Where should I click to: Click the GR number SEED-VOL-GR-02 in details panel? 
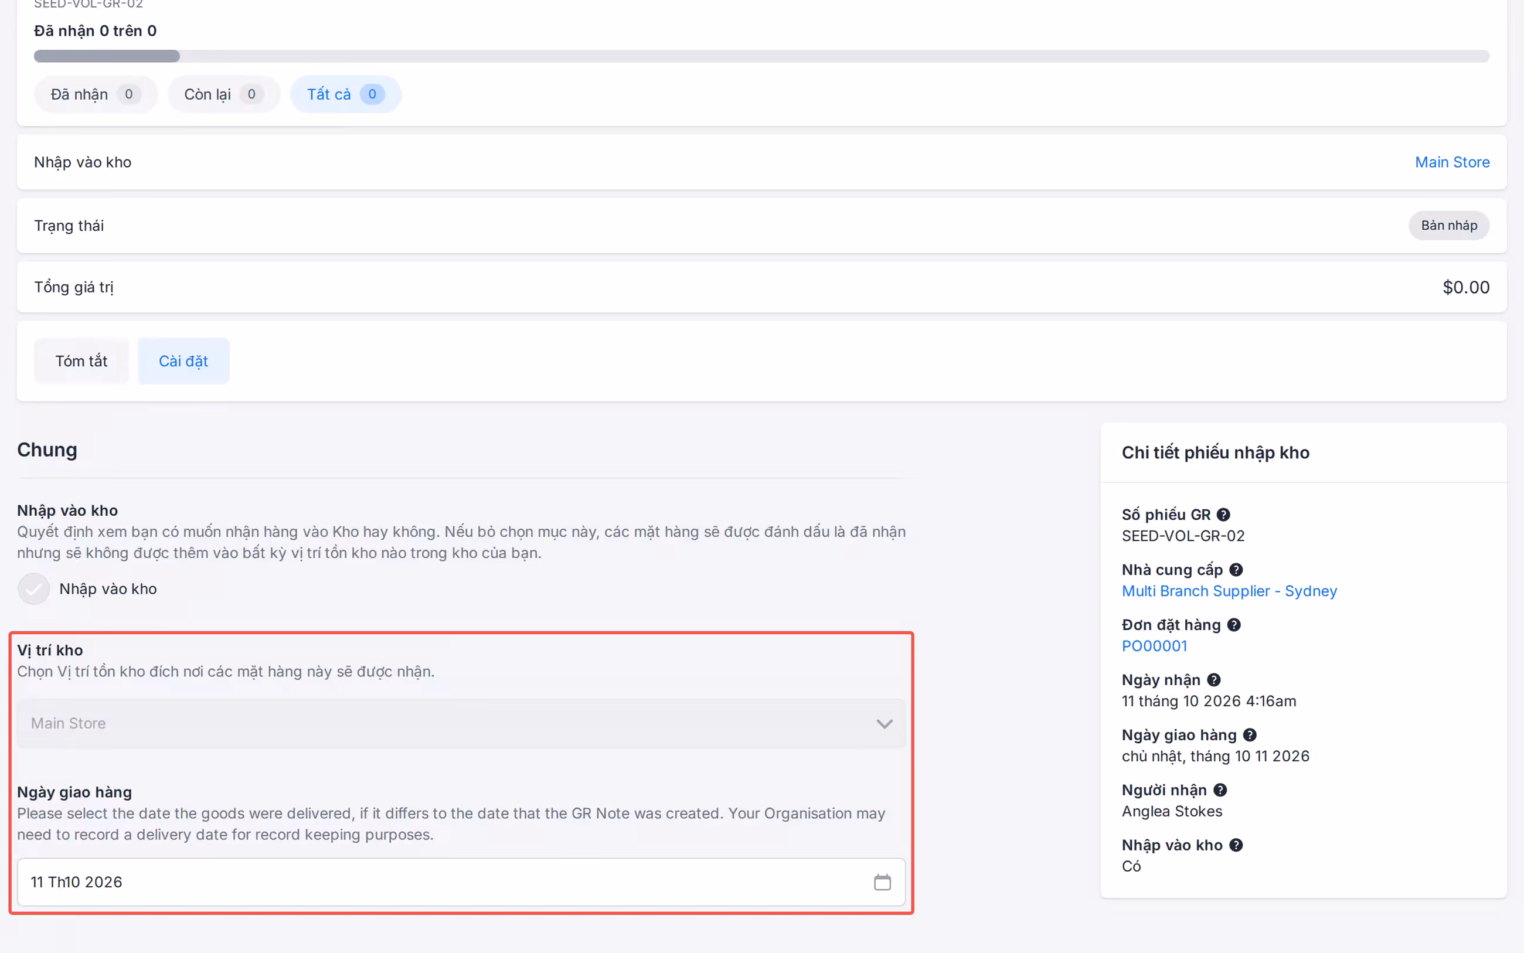click(x=1182, y=536)
